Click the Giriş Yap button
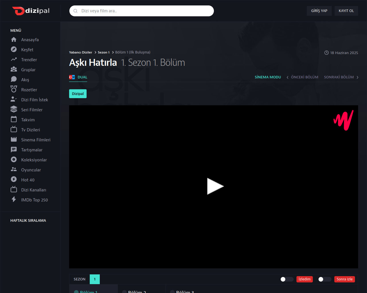367x293 pixels. pyautogui.click(x=319, y=11)
